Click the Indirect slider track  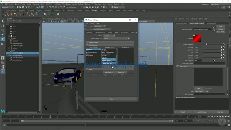pyautogui.click(x=212, y=55)
